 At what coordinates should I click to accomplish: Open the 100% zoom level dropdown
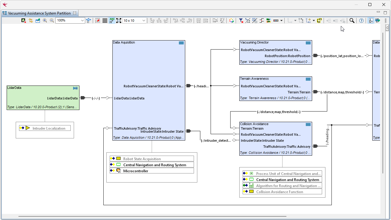point(82,21)
